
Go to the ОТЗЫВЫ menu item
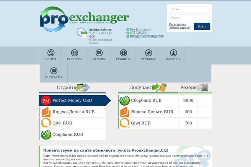pos(99,55)
